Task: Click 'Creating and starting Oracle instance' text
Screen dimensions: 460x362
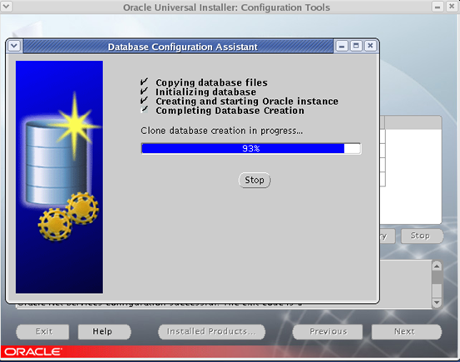Action: pos(247,102)
